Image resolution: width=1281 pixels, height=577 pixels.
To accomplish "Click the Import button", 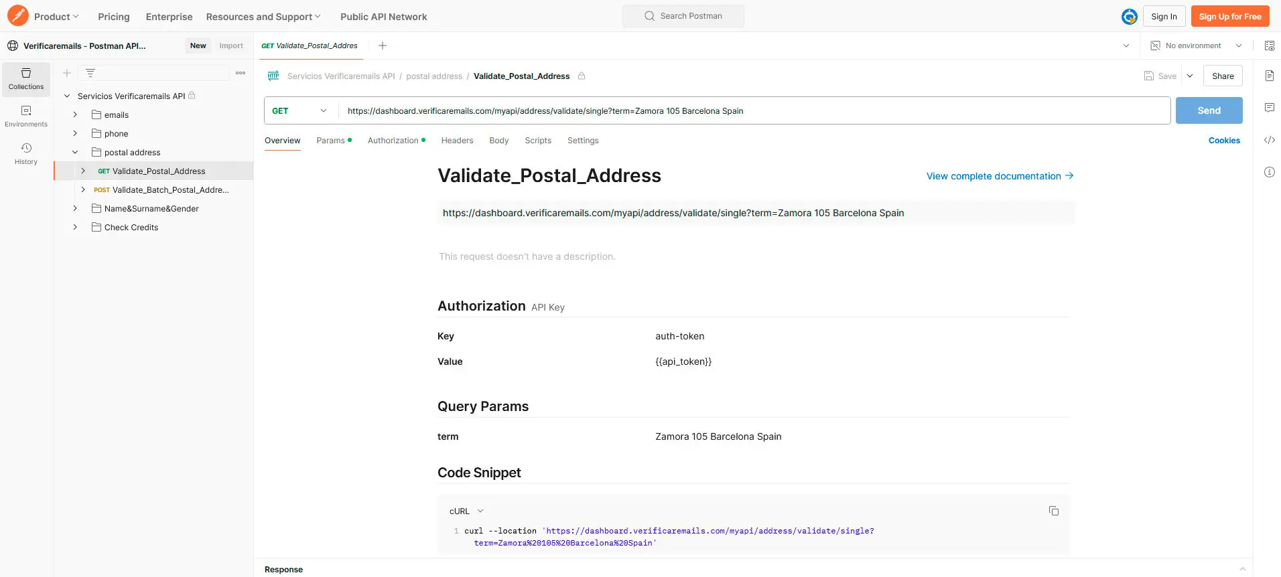I will pyautogui.click(x=231, y=46).
